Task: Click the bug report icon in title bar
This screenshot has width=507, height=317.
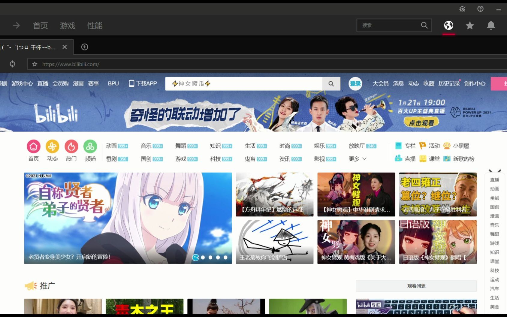Action: tap(462, 9)
